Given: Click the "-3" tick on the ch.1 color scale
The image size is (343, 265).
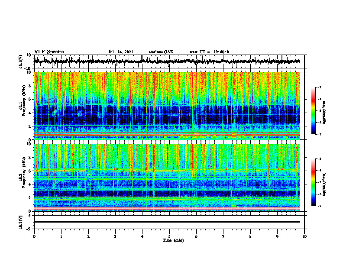Looking at the screenshot, I should tap(320, 87).
